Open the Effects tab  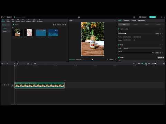(23, 20)
